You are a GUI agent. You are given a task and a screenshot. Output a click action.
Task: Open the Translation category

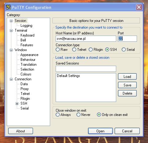pyautogui.click(x=28, y=65)
